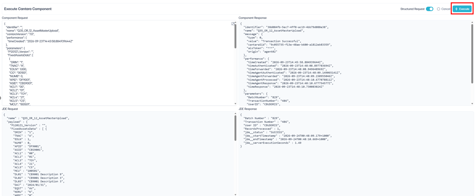Click the "NORU": "N" line
This screenshot has width=475, height=196.
(x=24, y=192)
